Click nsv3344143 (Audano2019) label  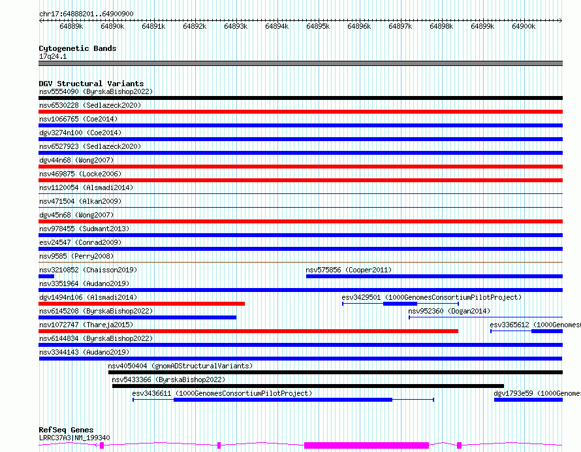point(84,352)
